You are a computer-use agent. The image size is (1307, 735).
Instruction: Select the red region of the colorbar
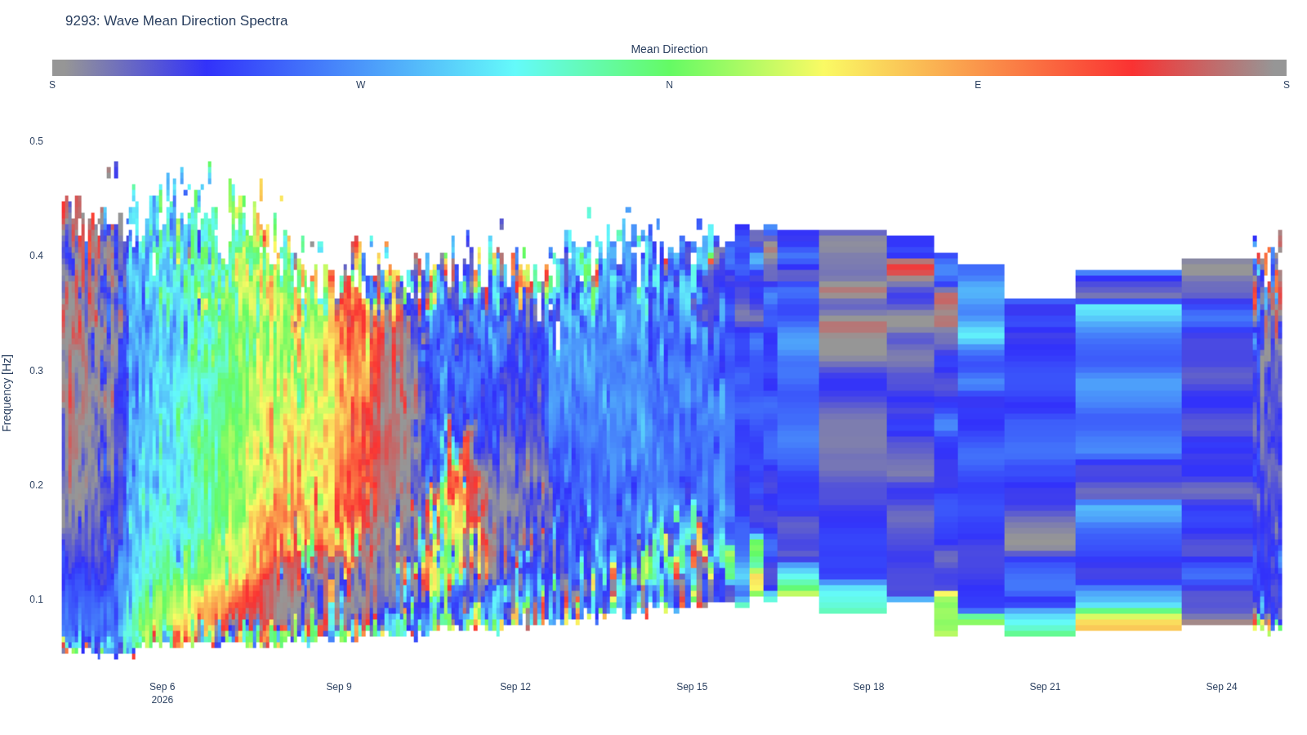(1132, 68)
